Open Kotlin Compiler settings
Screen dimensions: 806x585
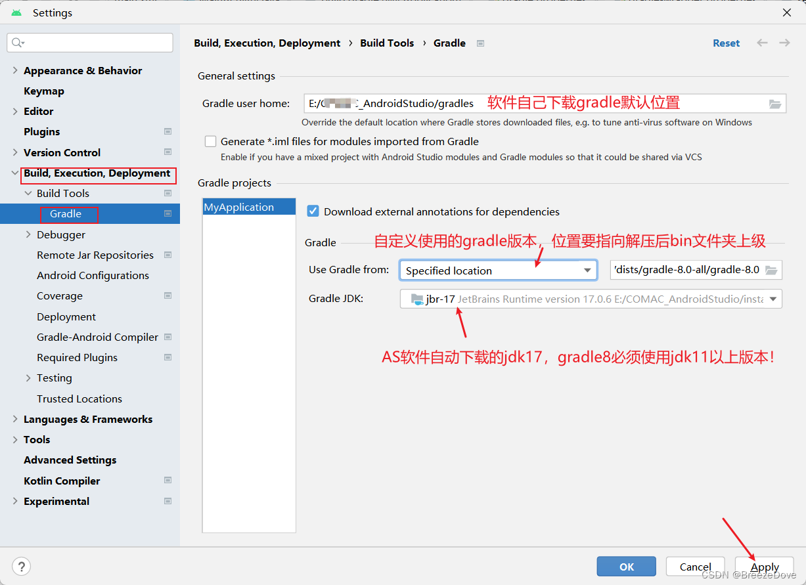click(62, 481)
